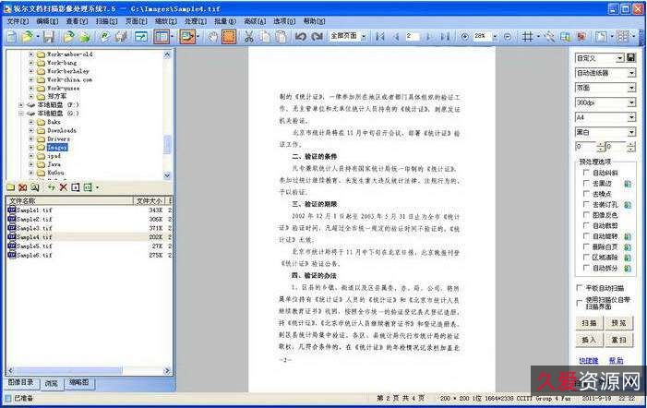Screen dimensions: 647x408
Task: Enable the 去噪点 checkbox
Action: tap(586, 194)
